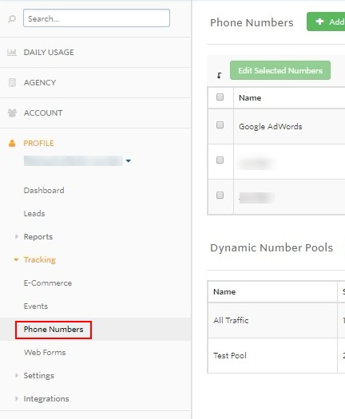Open the Daily Usage section
Image resolution: width=345 pixels, height=419 pixels.
pyautogui.click(x=49, y=52)
